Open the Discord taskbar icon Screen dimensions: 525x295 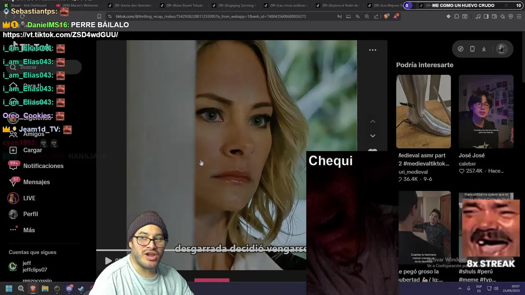pyautogui.click(x=69, y=288)
